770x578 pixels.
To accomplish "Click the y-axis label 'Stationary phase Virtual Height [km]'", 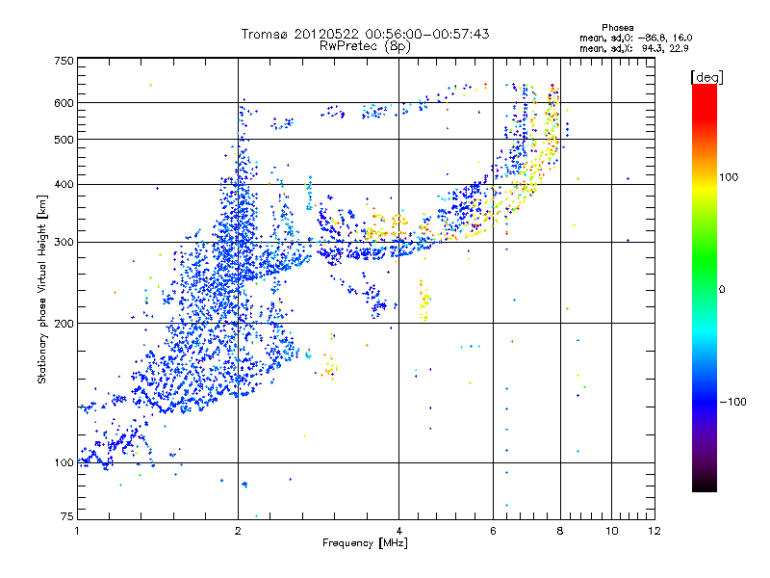I will coord(42,290).
